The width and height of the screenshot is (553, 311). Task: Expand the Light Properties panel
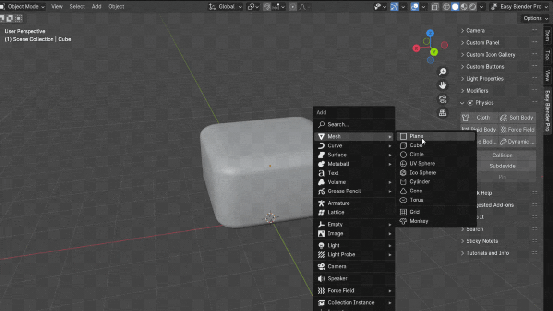[484, 79]
